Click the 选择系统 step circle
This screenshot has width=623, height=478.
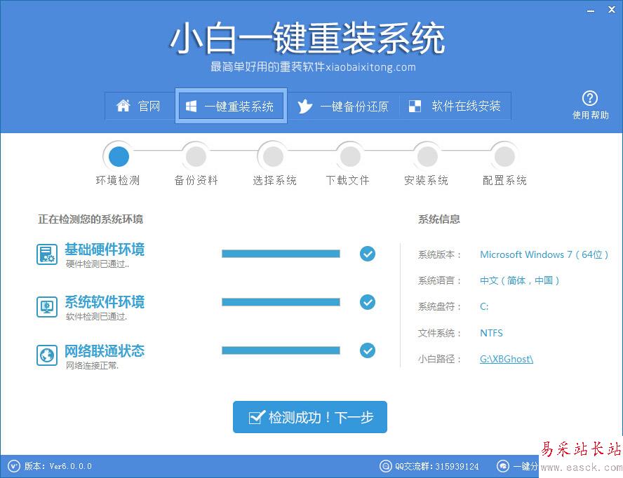click(274, 156)
